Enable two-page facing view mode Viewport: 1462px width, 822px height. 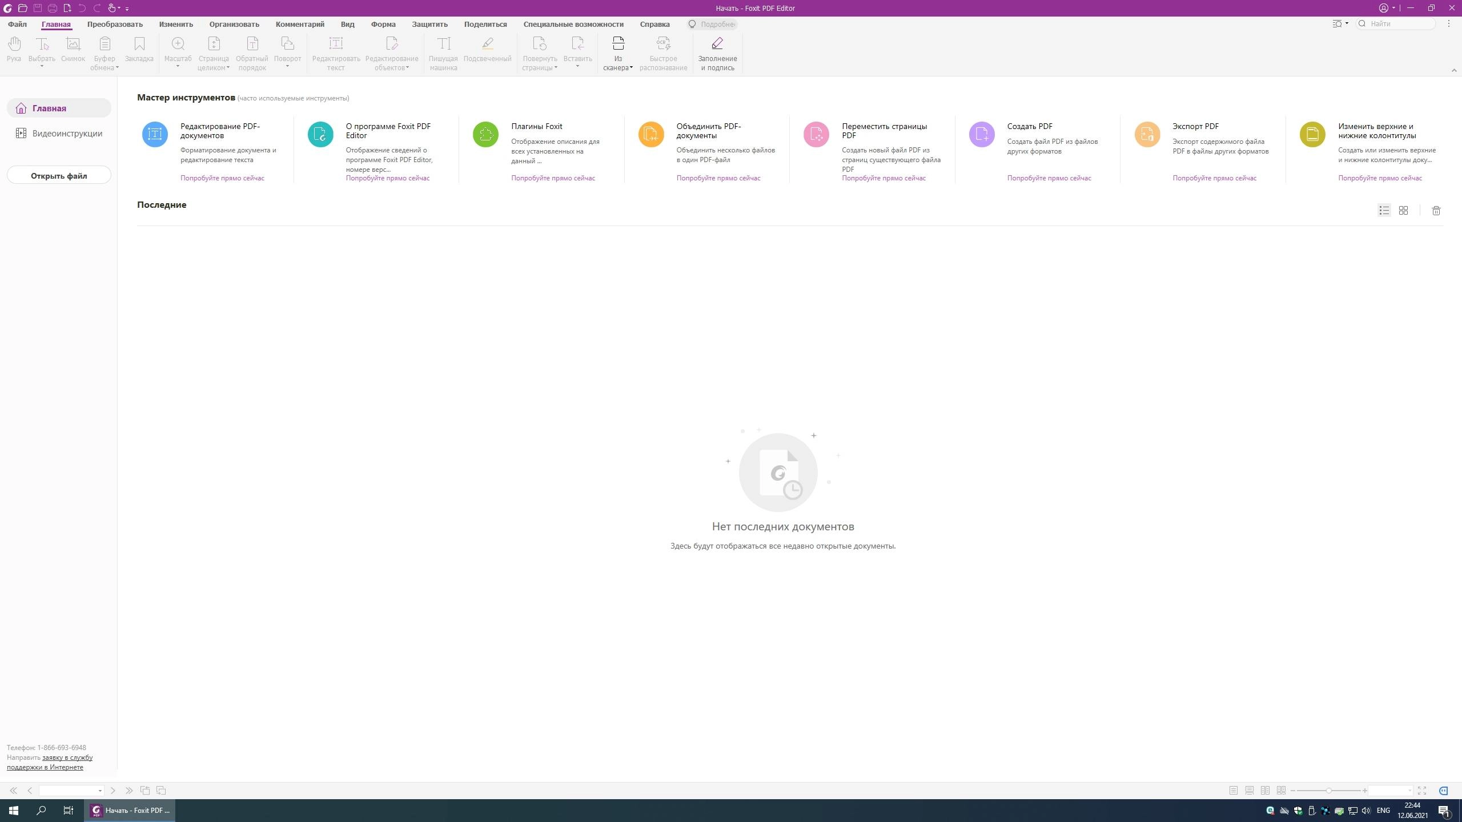(x=1266, y=791)
